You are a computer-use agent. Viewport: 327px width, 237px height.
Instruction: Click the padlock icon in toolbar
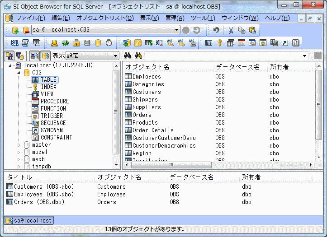tap(76, 43)
